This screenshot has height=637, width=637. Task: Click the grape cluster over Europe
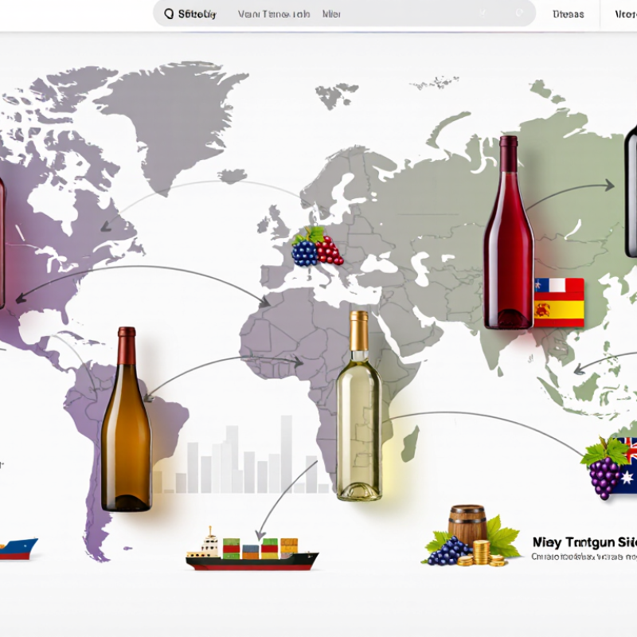coord(317,247)
